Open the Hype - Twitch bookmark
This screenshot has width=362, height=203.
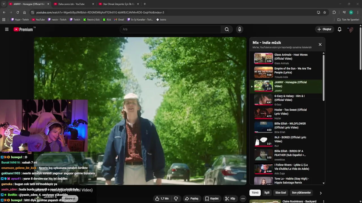20,20
